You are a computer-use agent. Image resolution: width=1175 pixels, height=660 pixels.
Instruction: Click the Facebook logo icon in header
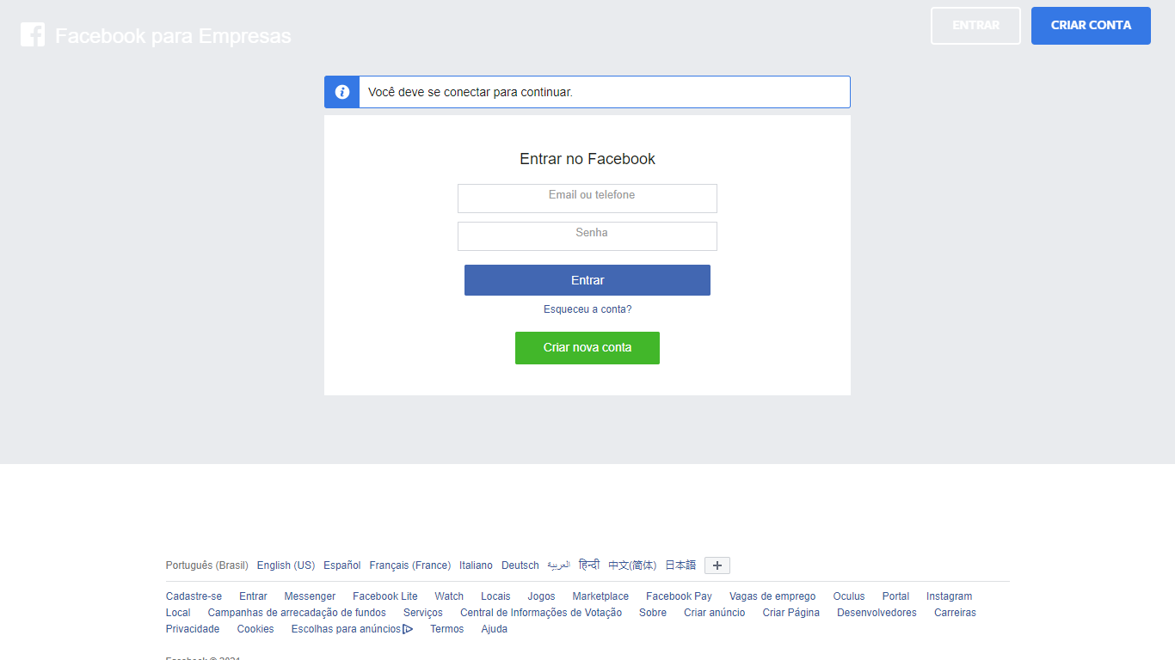click(x=33, y=34)
